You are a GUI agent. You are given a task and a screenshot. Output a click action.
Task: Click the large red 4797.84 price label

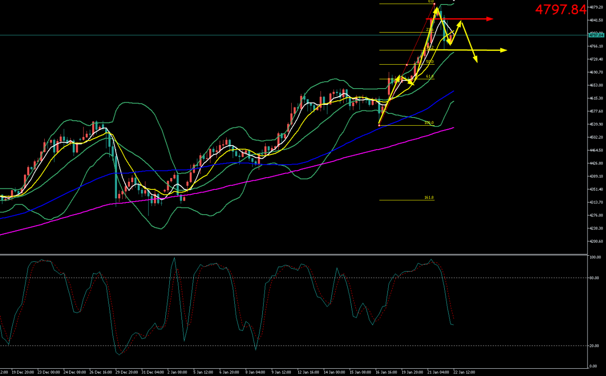[560, 9]
